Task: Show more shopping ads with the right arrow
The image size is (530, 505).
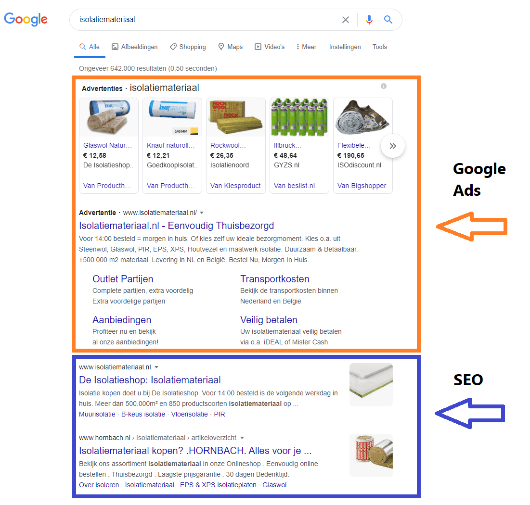Action: point(393,146)
